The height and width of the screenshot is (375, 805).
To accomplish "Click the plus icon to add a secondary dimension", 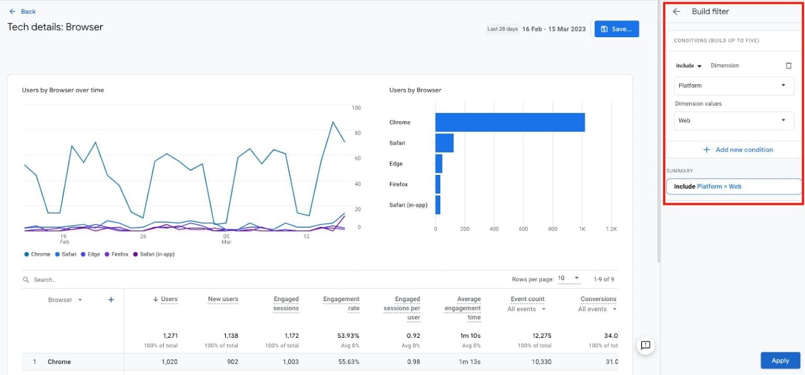I will pyautogui.click(x=111, y=300).
